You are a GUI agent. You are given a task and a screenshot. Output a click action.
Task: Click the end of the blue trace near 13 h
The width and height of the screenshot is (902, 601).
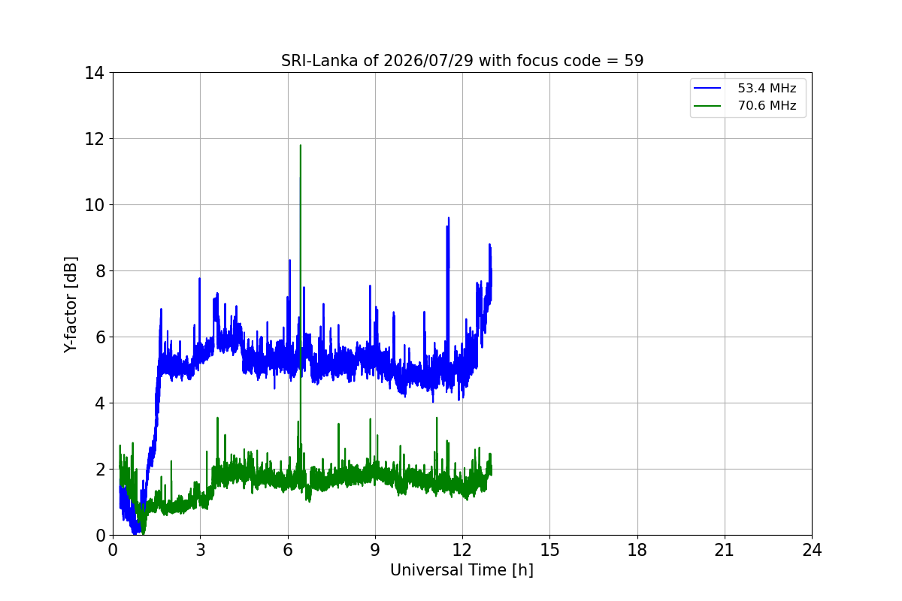pos(491,270)
